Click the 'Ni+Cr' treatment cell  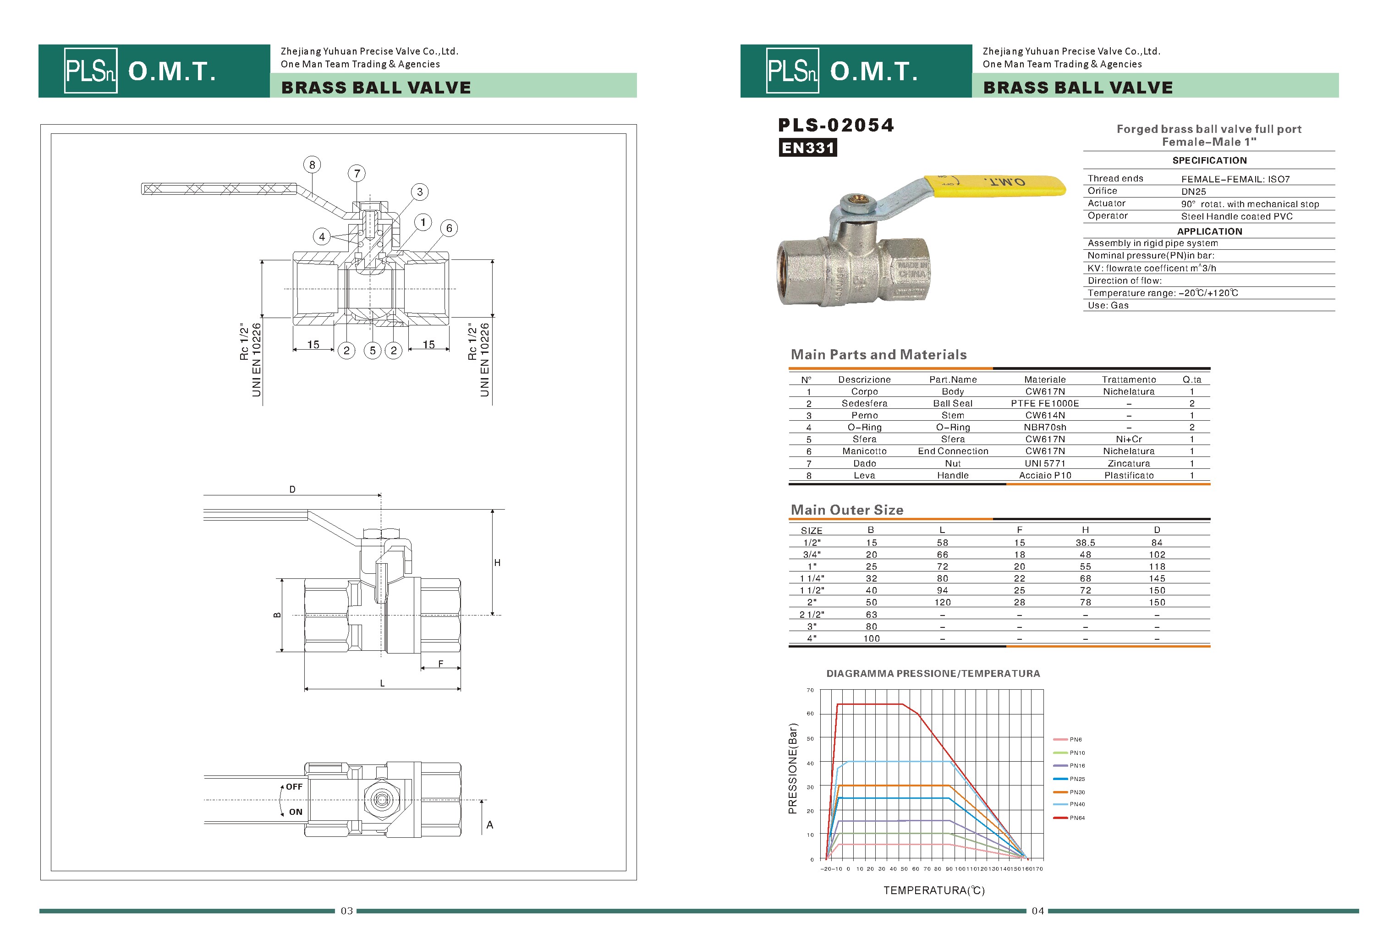(x=1129, y=439)
